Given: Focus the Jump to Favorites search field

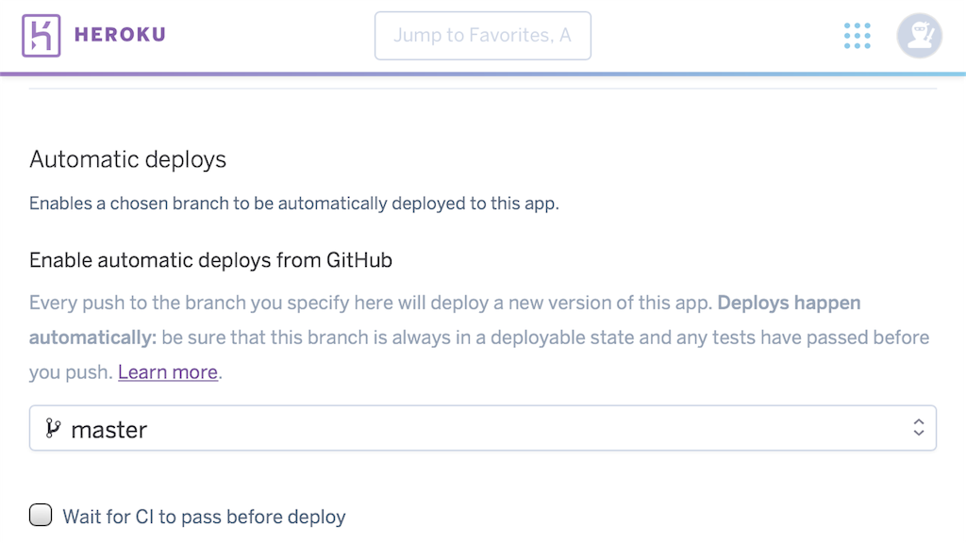Looking at the screenshot, I should (482, 36).
